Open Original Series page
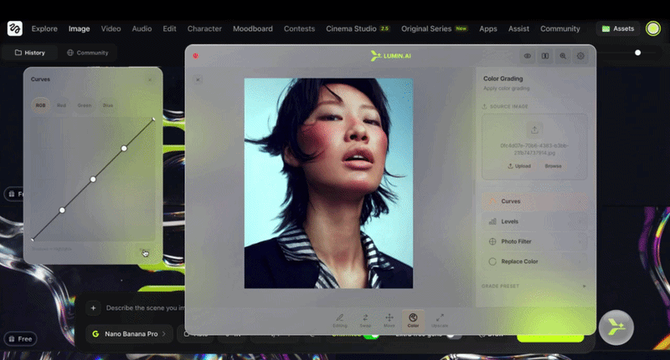Image resolution: width=670 pixels, height=360 pixels. click(434, 28)
